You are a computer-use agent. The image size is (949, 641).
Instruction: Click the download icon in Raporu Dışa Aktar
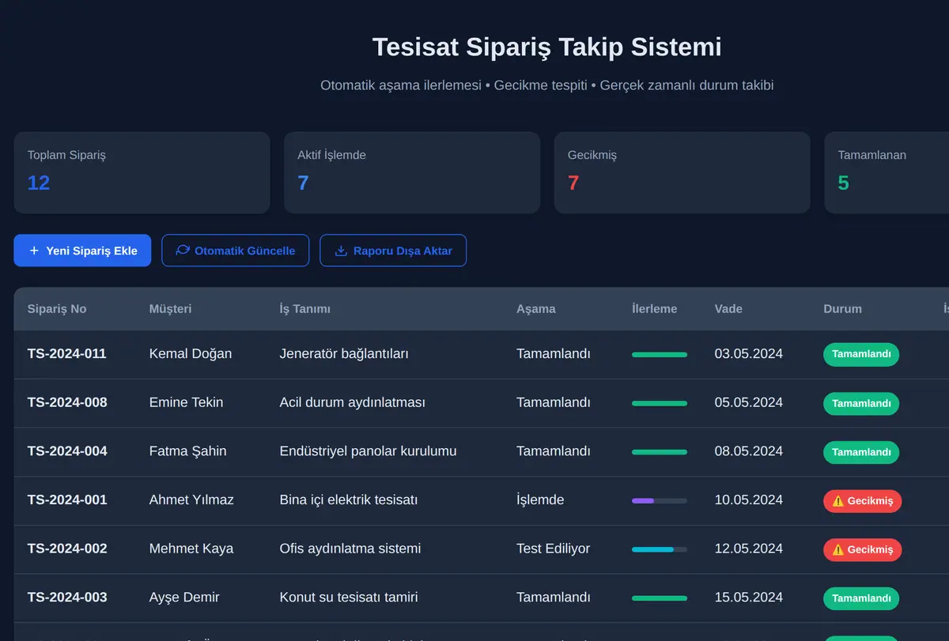click(x=341, y=251)
